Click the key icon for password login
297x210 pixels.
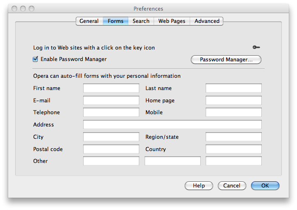tap(256, 47)
